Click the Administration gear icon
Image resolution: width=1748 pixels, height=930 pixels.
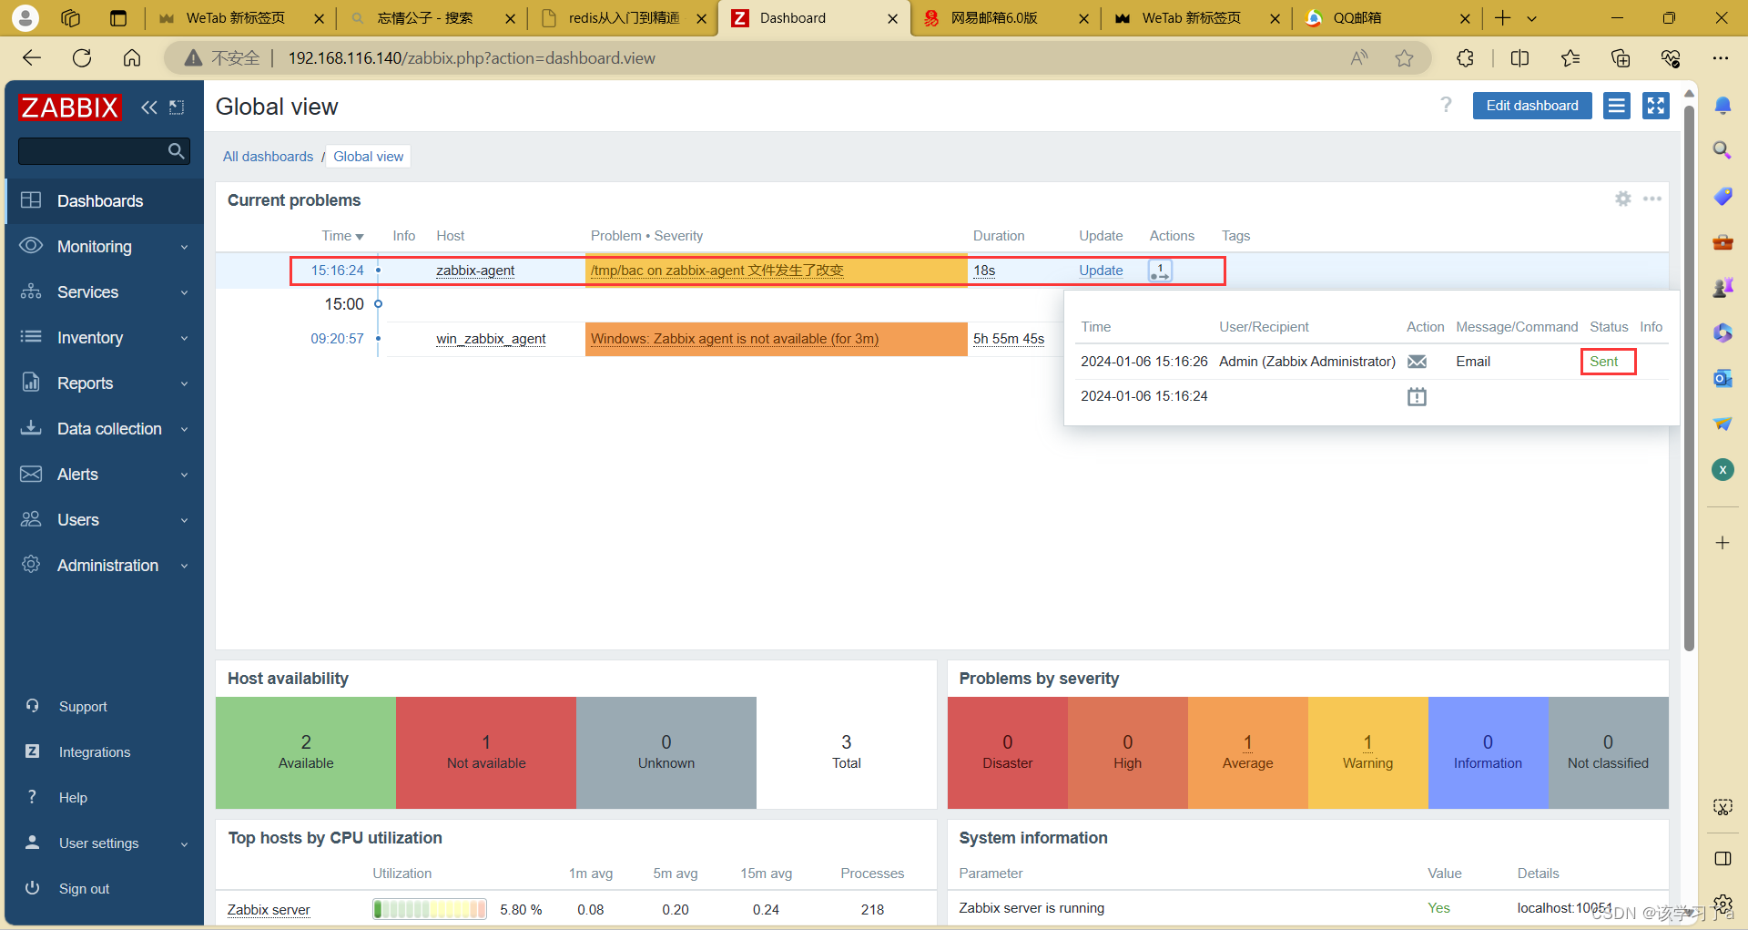coord(31,564)
